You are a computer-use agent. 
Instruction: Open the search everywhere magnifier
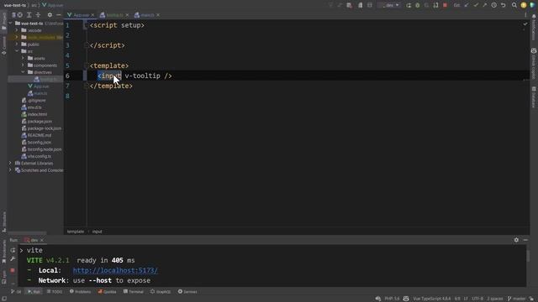click(x=514, y=5)
